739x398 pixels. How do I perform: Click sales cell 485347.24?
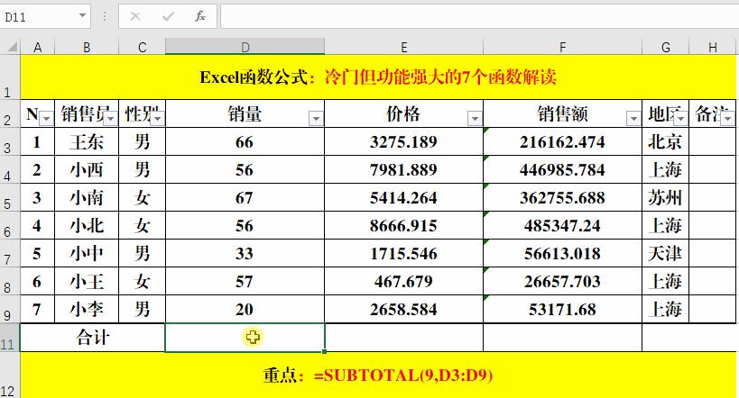[x=563, y=225]
